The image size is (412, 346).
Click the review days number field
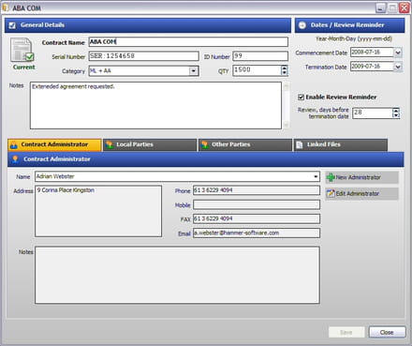click(x=373, y=113)
